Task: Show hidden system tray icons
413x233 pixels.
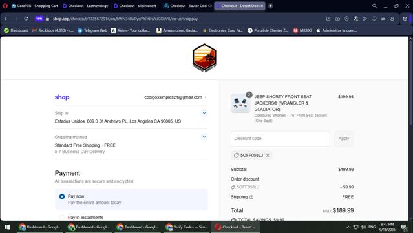Action: coord(348,227)
